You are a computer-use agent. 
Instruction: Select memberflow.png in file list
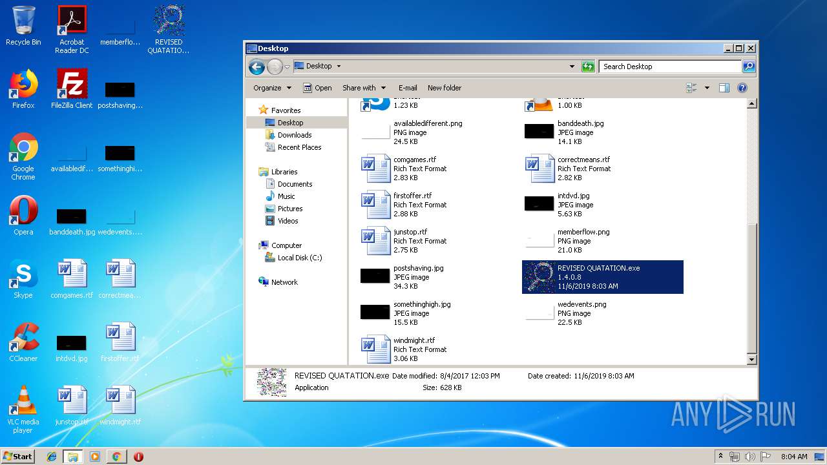click(x=603, y=241)
